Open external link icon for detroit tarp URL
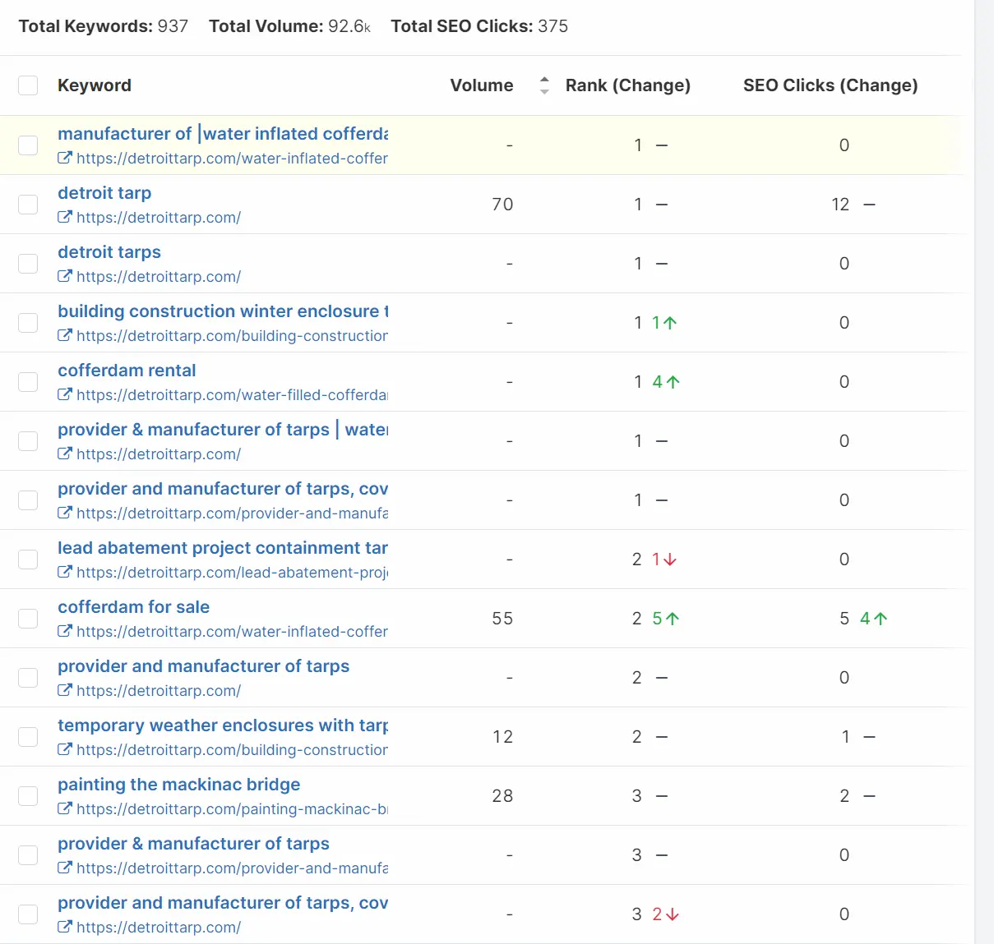Image resolution: width=994 pixels, height=944 pixels. pyautogui.click(x=64, y=218)
